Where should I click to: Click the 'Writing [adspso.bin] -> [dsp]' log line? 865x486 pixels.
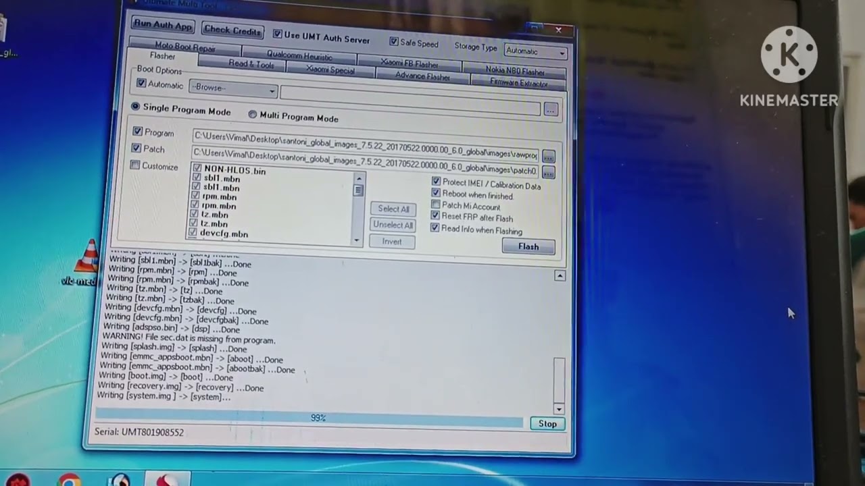(172, 329)
